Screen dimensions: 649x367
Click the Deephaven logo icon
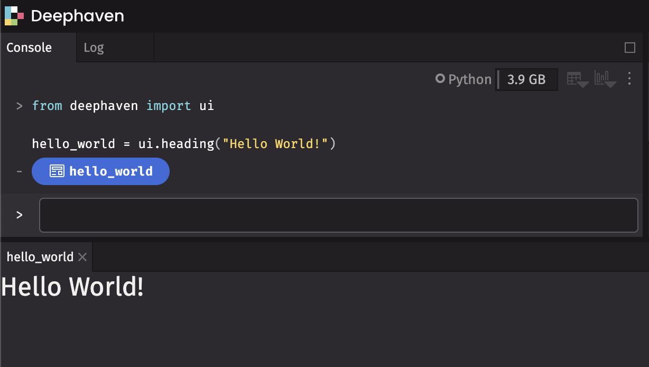tap(14, 16)
